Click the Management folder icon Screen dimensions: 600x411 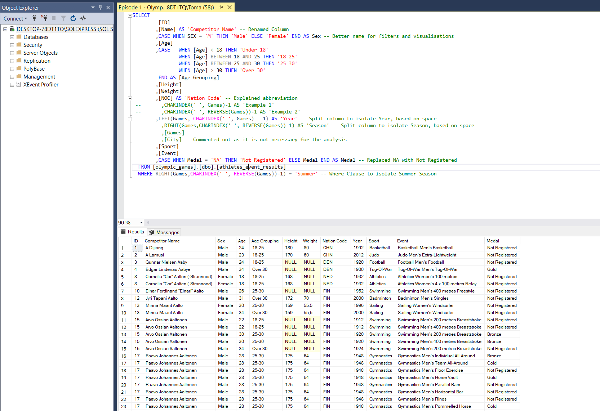19,76
